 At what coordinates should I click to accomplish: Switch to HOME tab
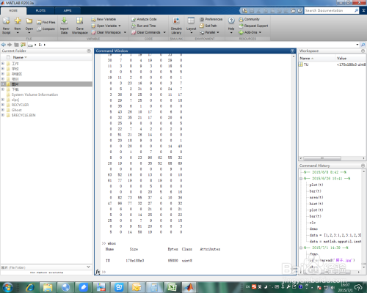[x=13, y=11]
